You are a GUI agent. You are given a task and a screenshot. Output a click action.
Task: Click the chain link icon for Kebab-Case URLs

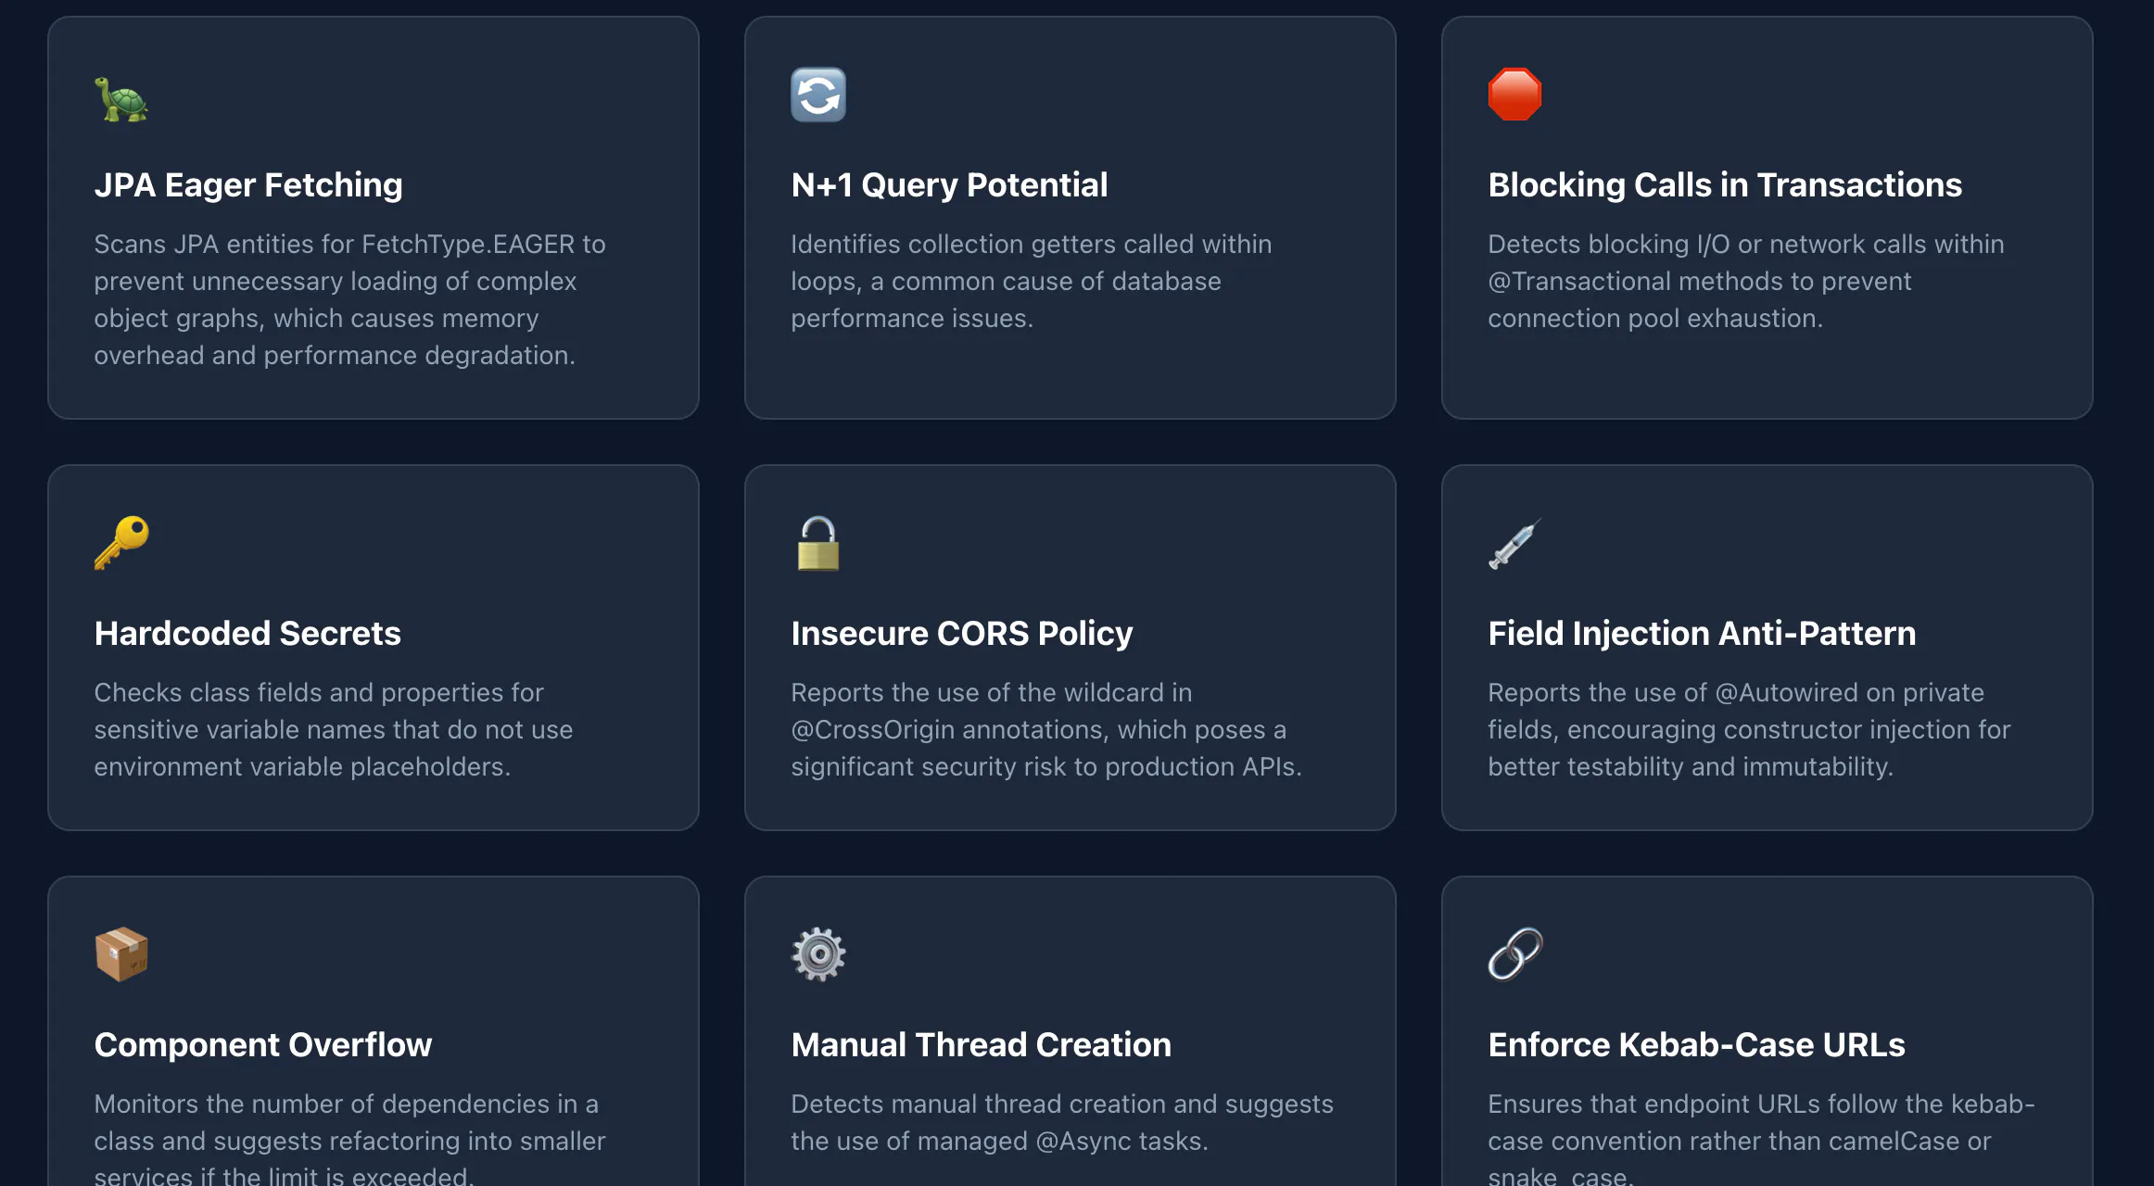click(1515, 954)
